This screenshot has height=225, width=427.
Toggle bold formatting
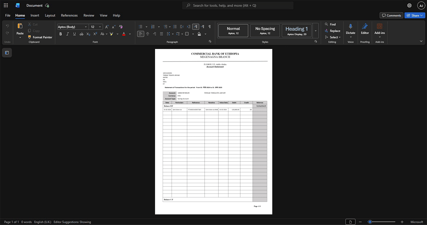[61, 34]
